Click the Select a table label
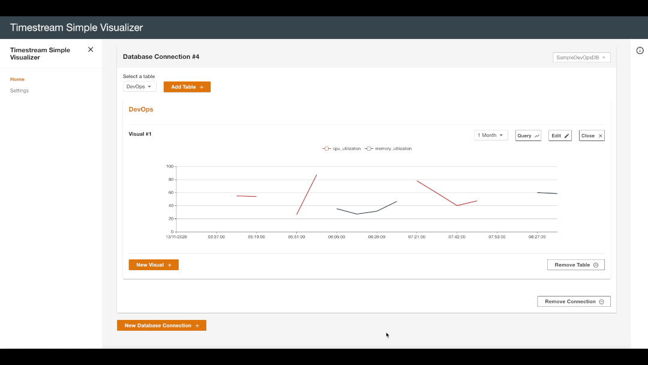Image resolution: width=648 pixels, height=365 pixels. [139, 76]
